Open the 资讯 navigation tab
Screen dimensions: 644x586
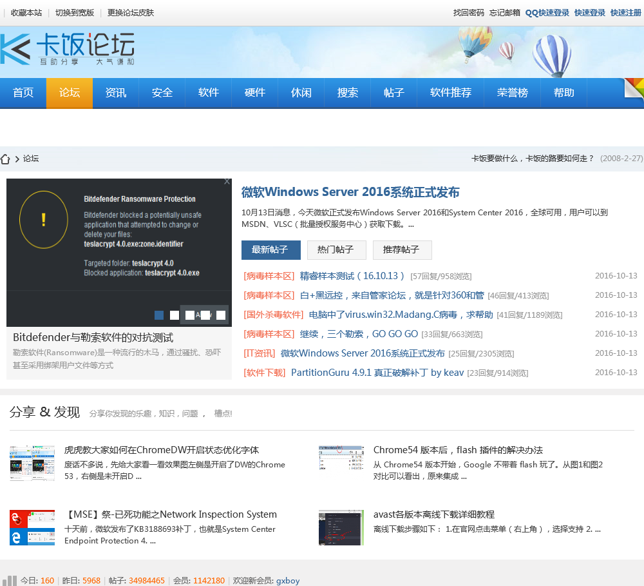pos(116,93)
